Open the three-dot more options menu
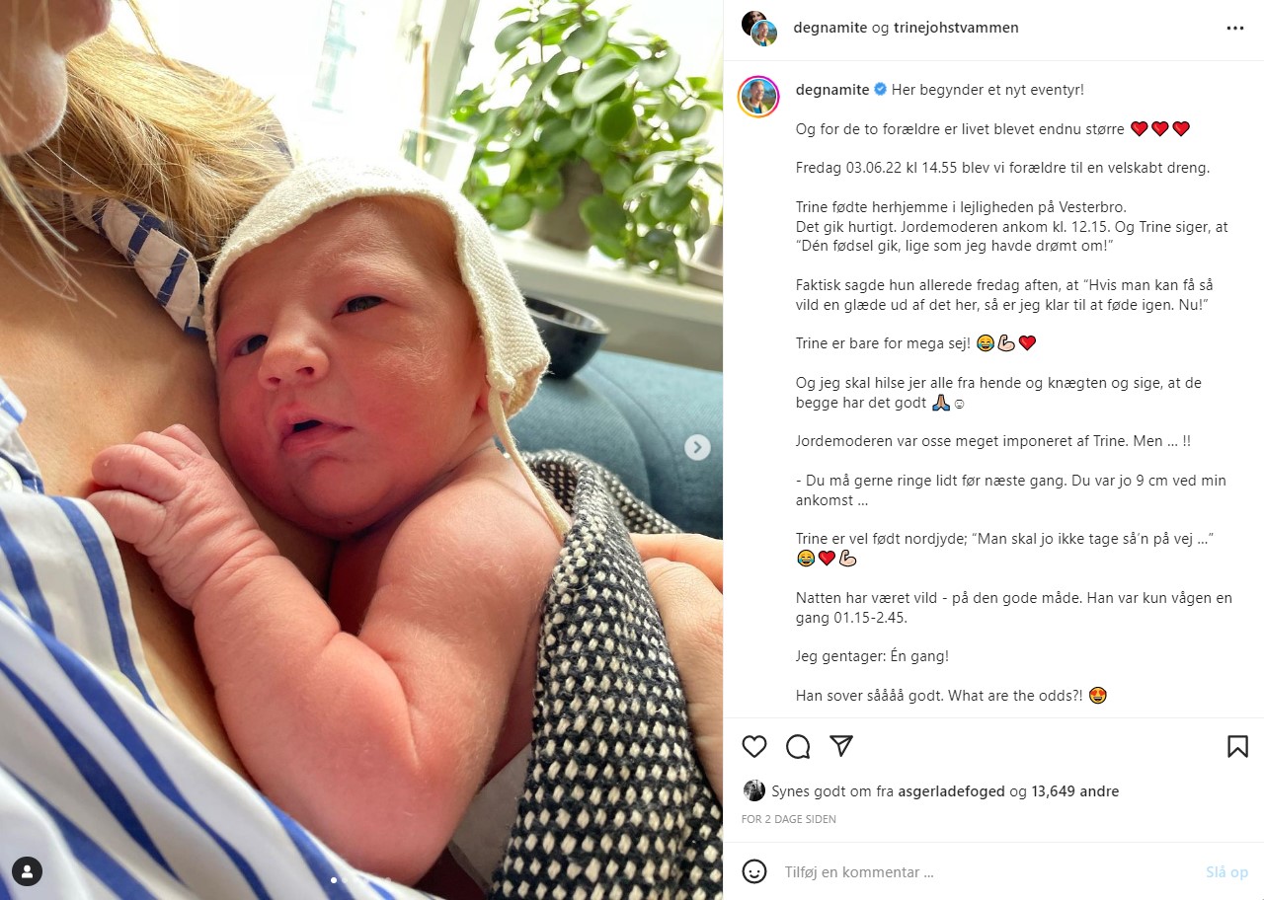The image size is (1264, 900). pyautogui.click(x=1235, y=28)
